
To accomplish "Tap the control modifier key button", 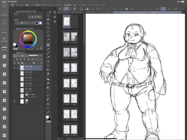I will tap(4, 13).
